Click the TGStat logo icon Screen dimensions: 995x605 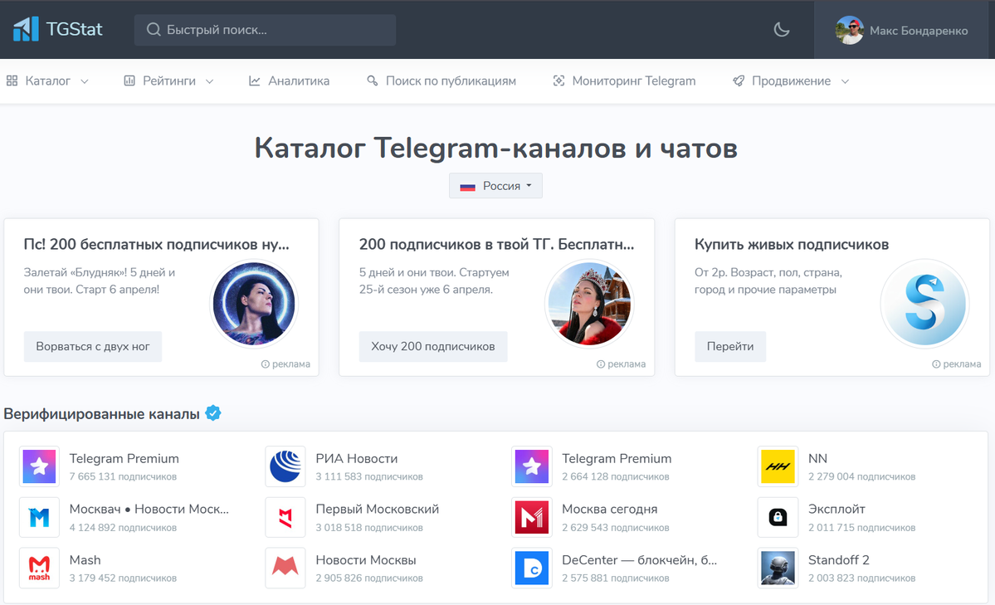click(26, 29)
